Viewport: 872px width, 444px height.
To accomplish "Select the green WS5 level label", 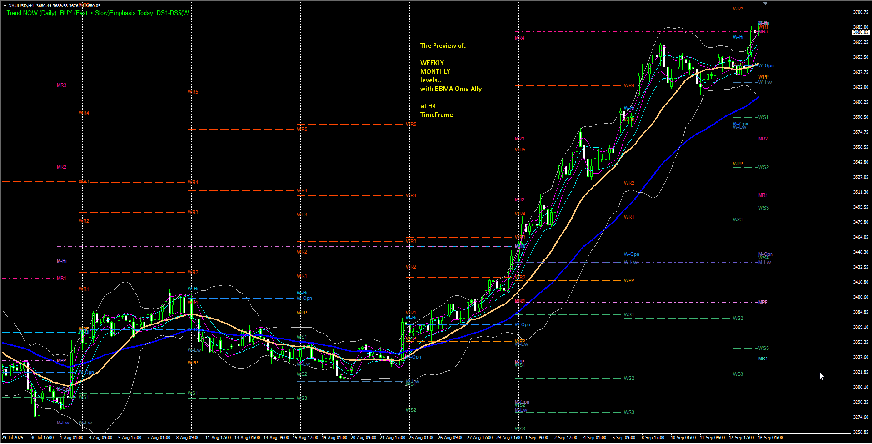I will point(763,348).
